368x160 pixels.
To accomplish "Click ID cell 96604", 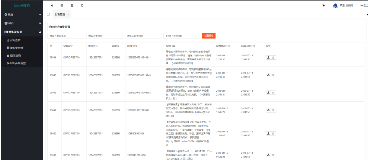I will point(53,58).
